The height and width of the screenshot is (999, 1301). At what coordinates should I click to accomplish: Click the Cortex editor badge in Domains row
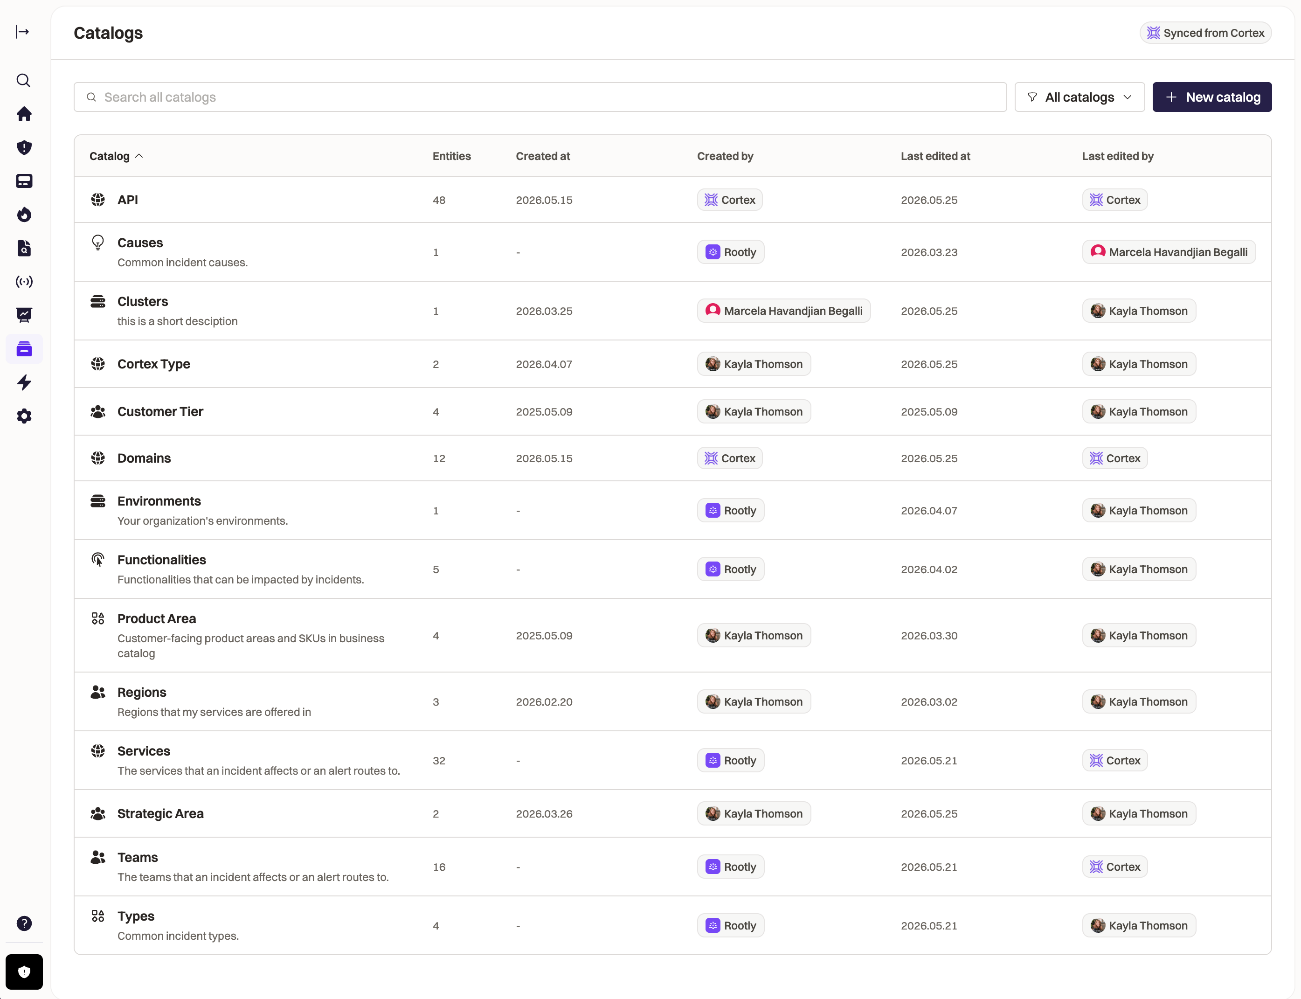pyautogui.click(x=1114, y=458)
